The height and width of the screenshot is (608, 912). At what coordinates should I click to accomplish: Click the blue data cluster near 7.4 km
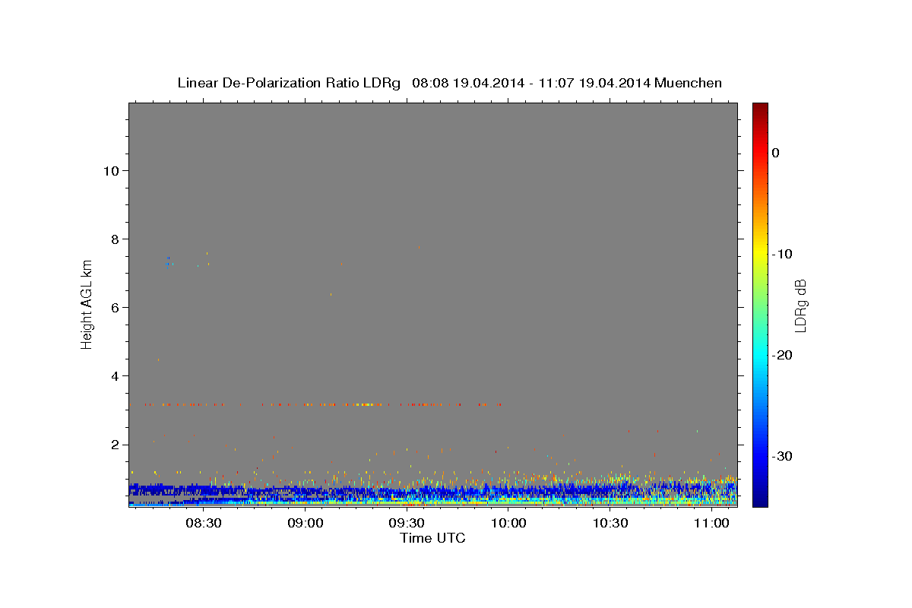pos(168,261)
